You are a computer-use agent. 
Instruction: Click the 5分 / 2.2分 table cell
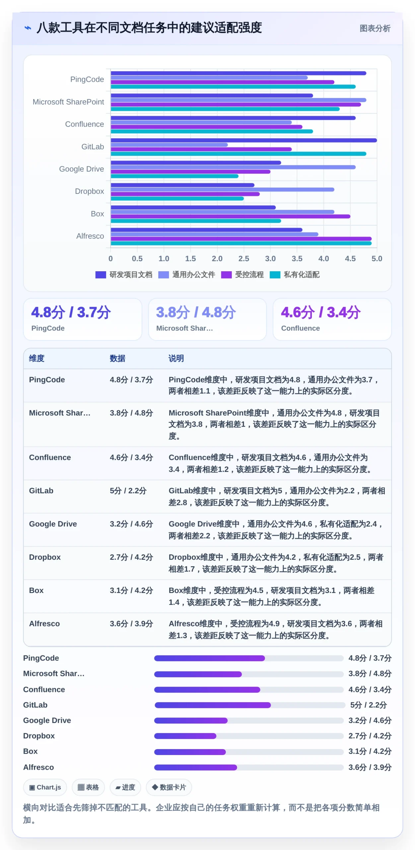click(128, 491)
